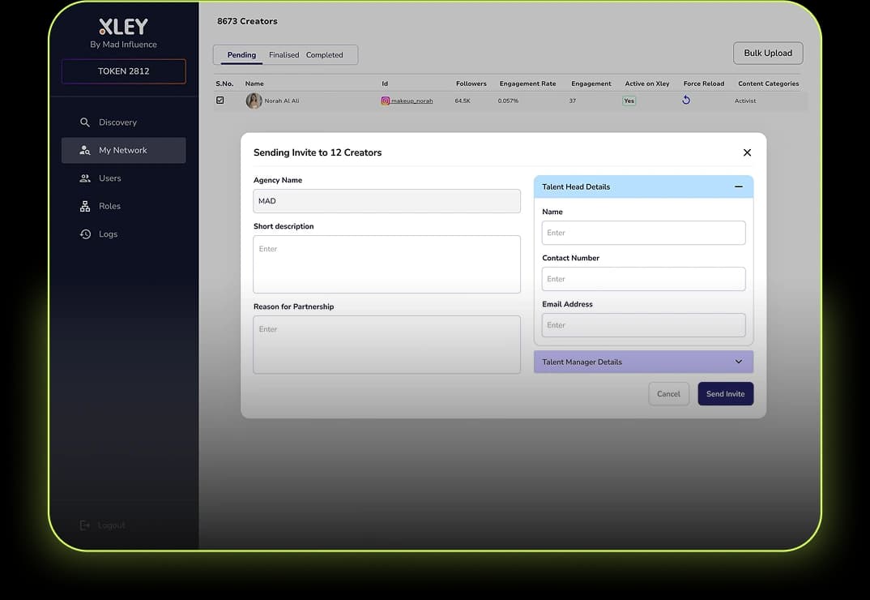Image resolution: width=870 pixels, height=600 pixels.
Task: Click the Instagram icon beside makeup_norah
Action: (x=385, y=101)
